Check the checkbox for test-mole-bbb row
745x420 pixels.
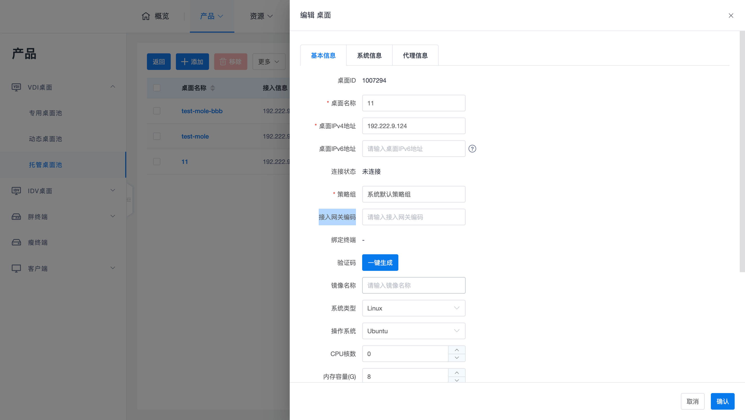[x=157, y=111]
